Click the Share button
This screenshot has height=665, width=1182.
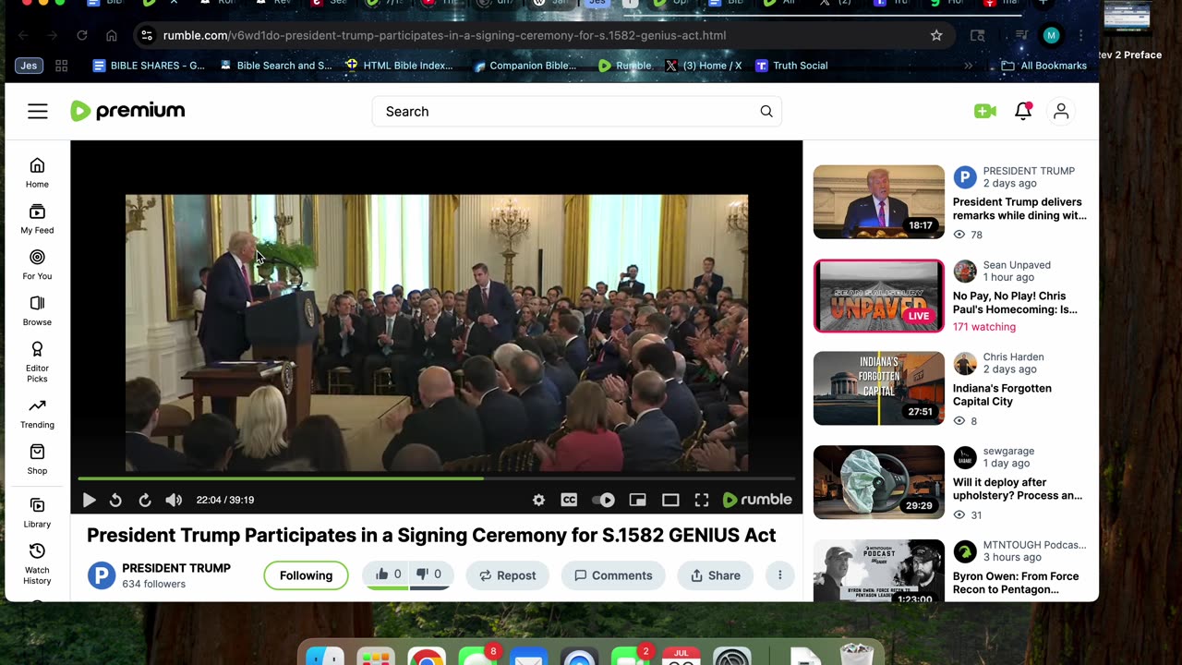pyautogui.click(x=716, y=575)
